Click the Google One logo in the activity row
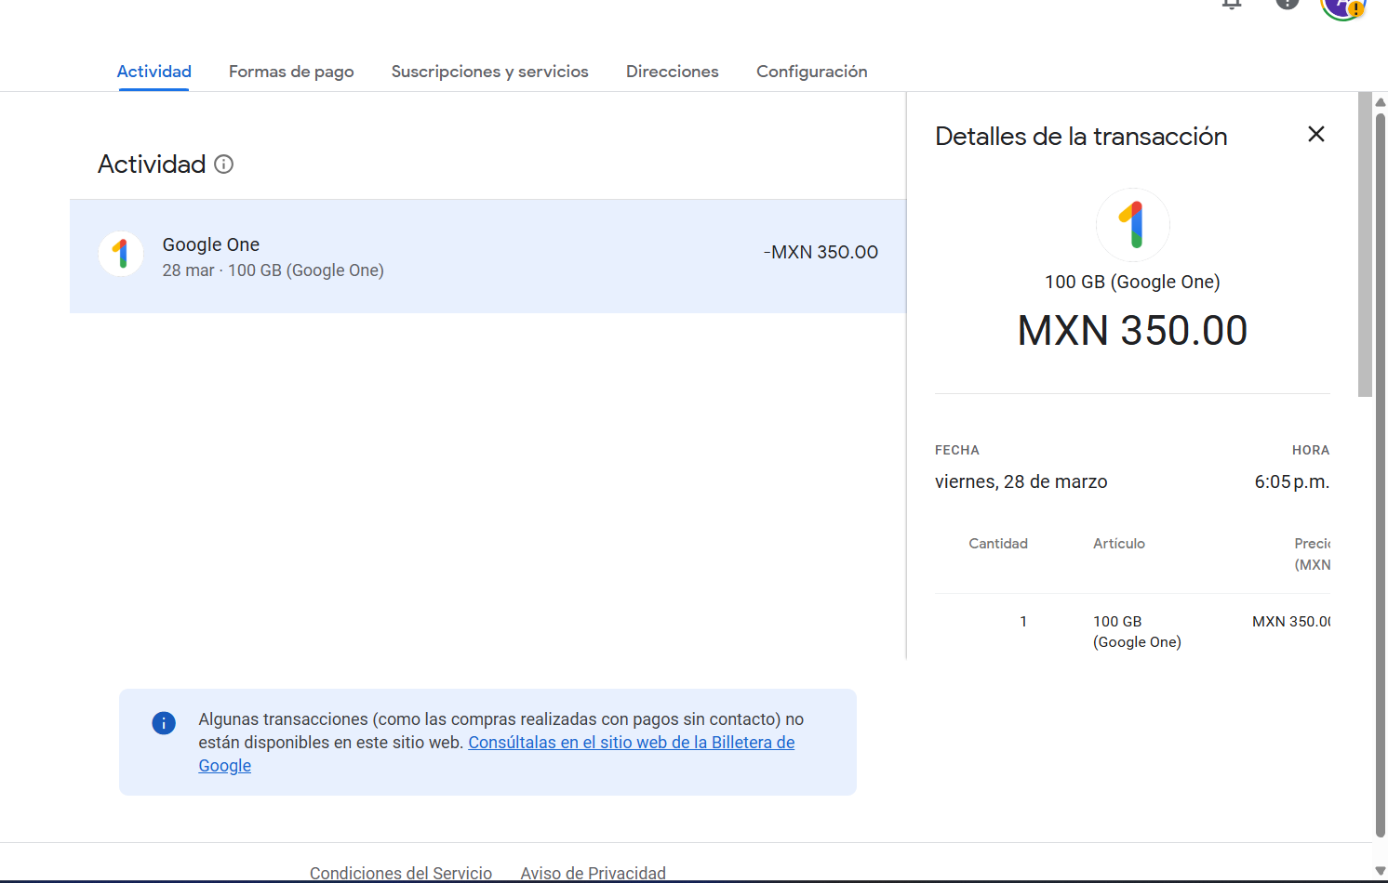Screen dimensions: 1388x883 click(121, 254)
